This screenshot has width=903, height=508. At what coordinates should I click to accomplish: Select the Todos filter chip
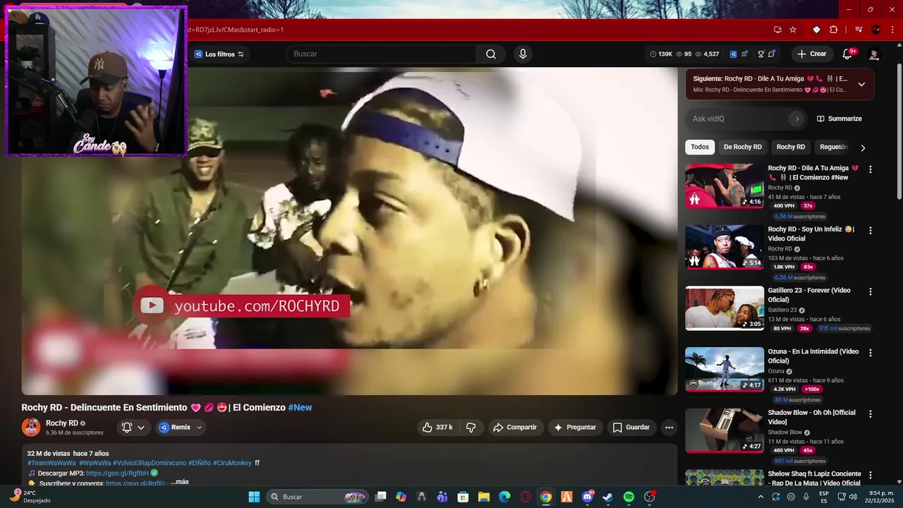(700, 147)
